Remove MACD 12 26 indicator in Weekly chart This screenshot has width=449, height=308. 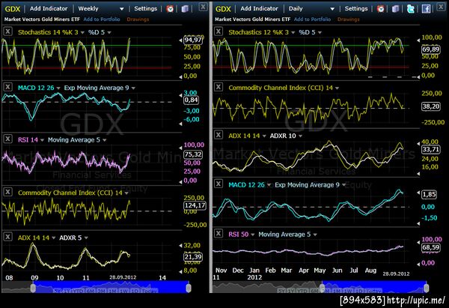pos(7,87)
